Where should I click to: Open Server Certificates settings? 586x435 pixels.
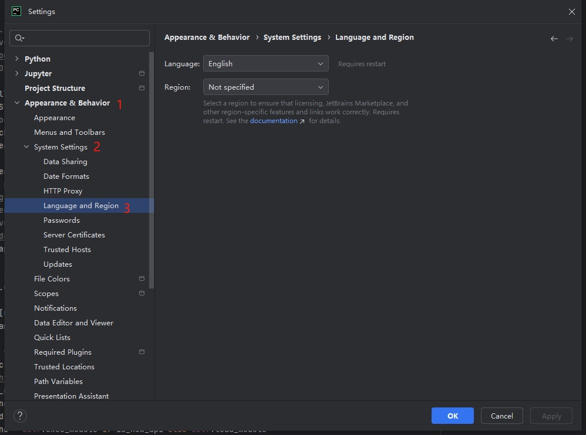pyautogui.click(x=74, y=235)
